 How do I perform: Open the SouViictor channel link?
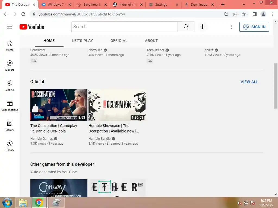pyautogui.click(x=38, y=50)
